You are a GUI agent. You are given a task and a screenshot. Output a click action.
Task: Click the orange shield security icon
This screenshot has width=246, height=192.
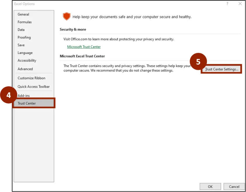pos(67,17)
